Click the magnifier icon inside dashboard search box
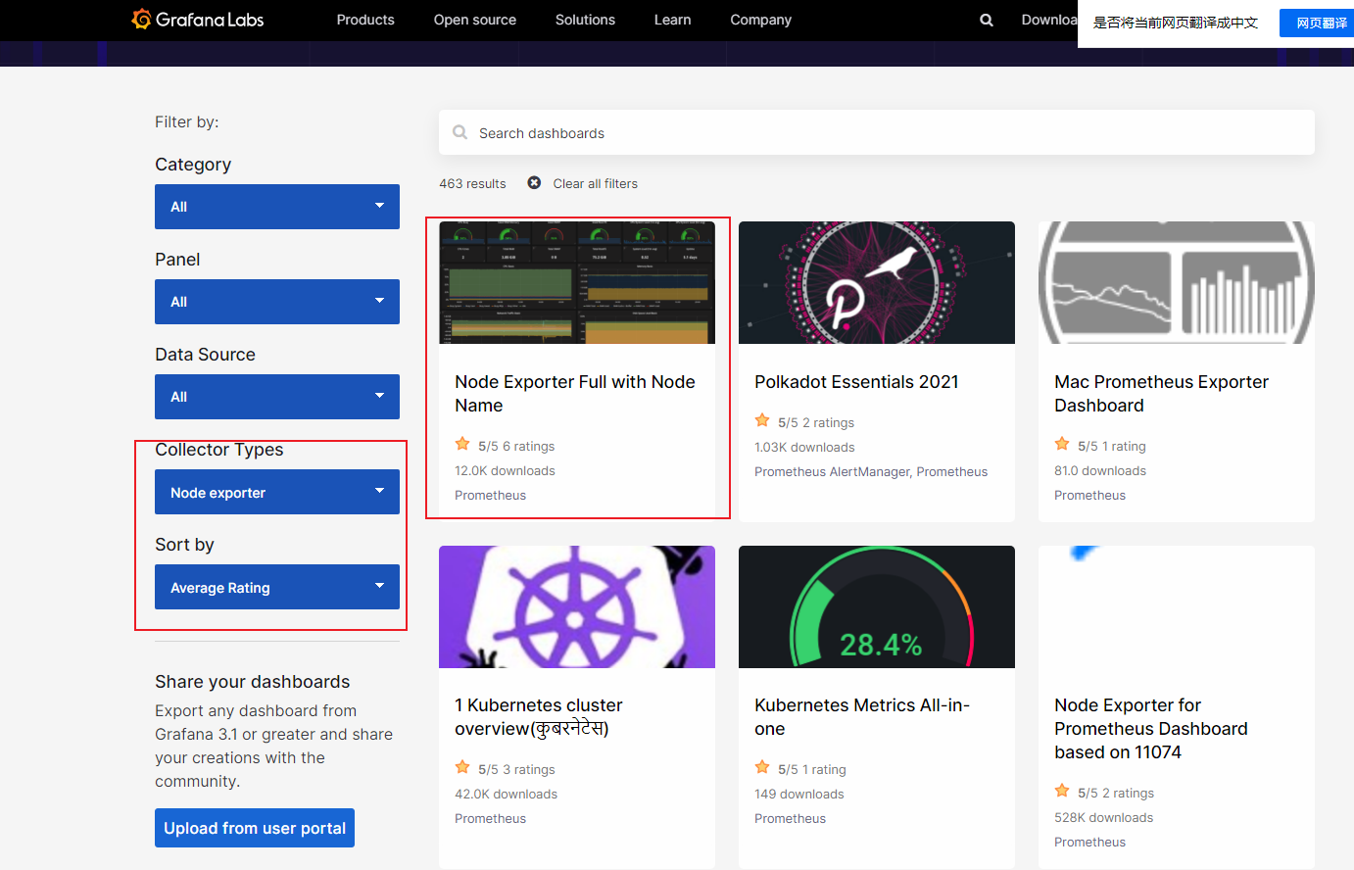The height and width of the screenshot is (870, 1354). [459, 132]
